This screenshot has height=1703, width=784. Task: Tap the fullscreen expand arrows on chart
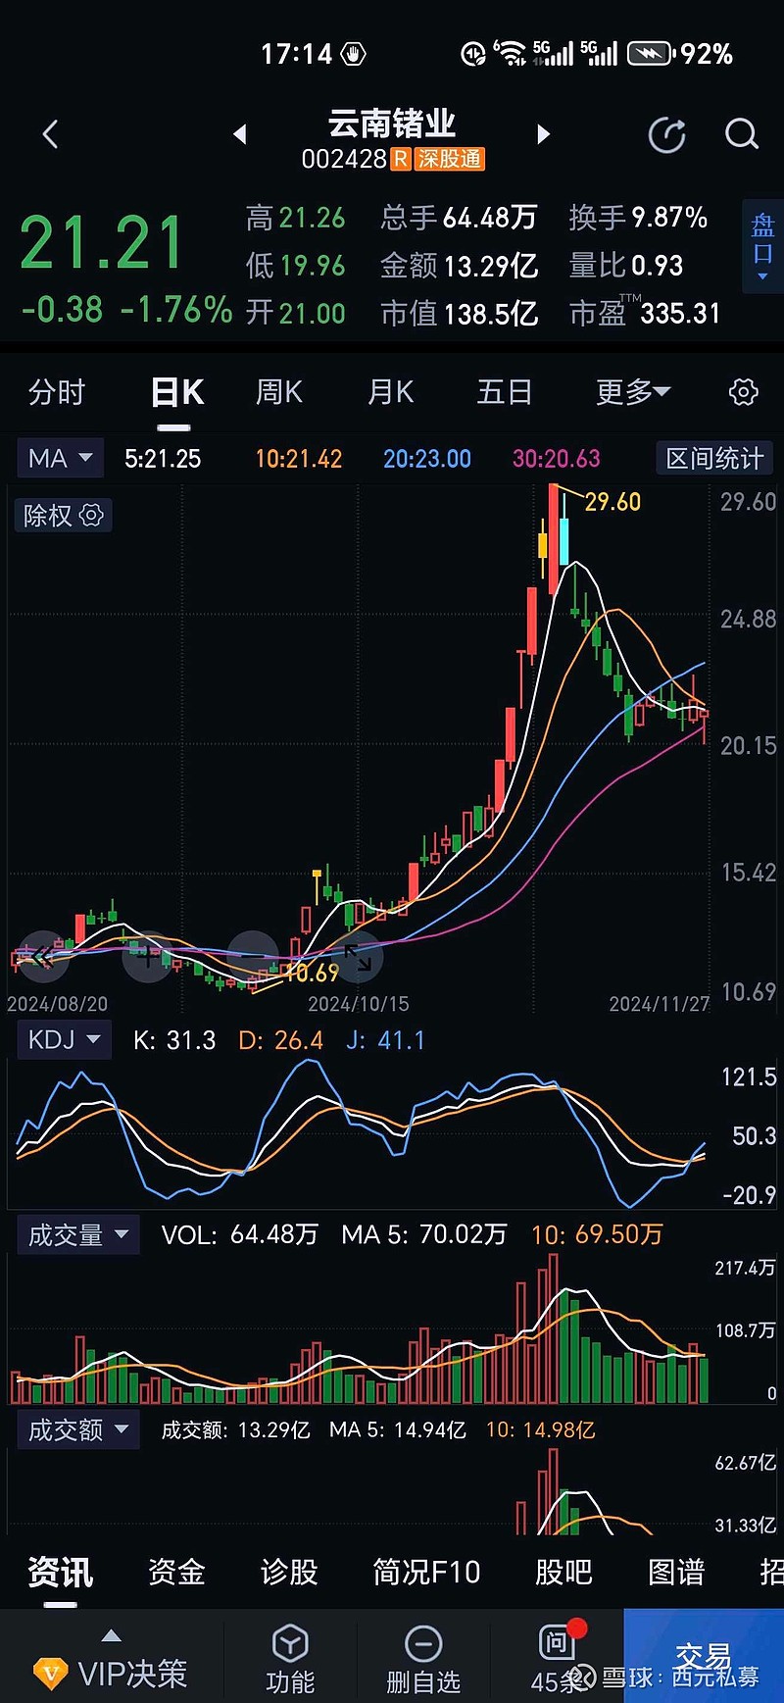358,957
